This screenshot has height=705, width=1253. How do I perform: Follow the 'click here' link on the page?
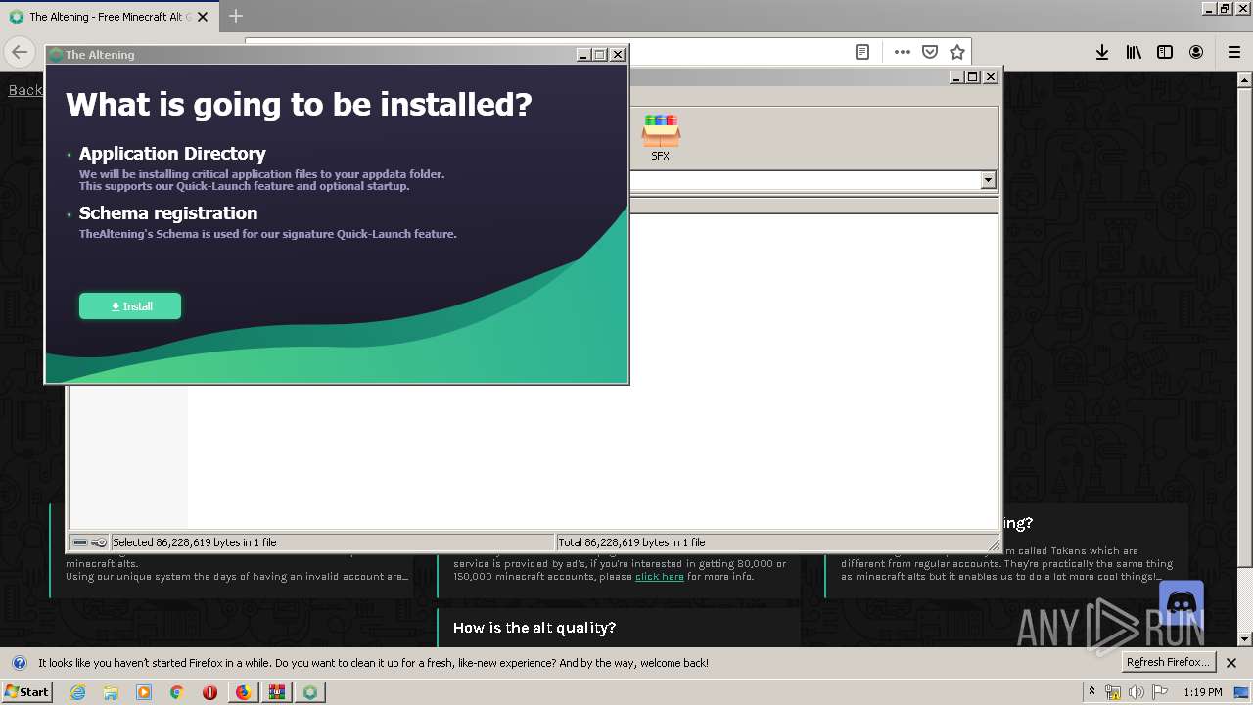[660, 576]
